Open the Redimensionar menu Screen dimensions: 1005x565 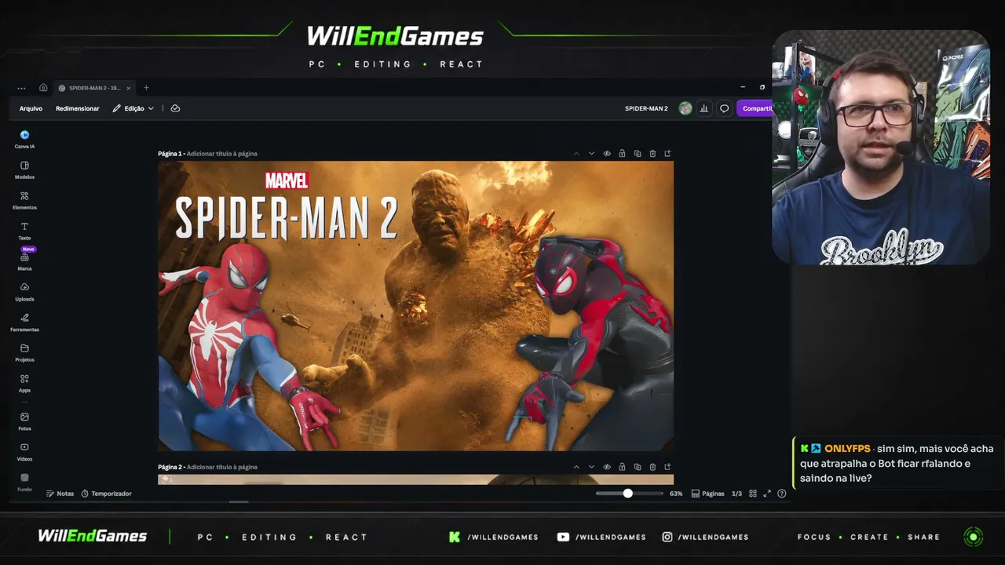(x=78, y=108)
